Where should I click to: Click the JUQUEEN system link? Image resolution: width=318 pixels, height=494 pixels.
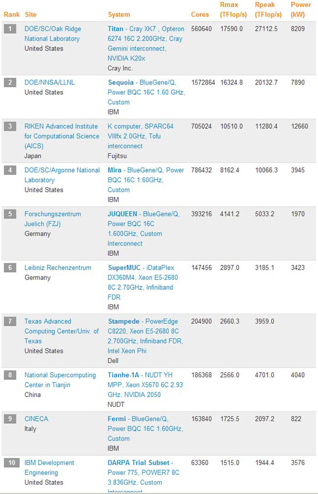[x=144, y=228]
